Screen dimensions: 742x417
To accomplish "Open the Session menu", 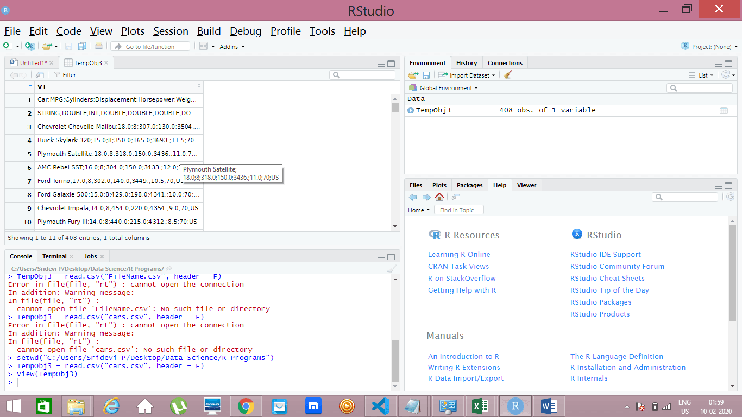I will (x=171, y=31).
